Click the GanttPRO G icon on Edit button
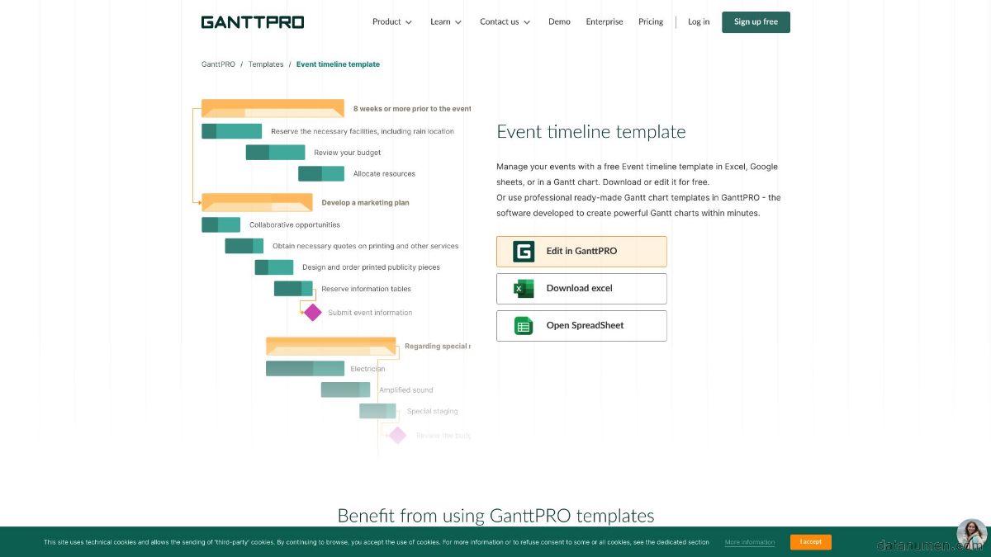The image size is (991, 557). click(x=524, y=252)
